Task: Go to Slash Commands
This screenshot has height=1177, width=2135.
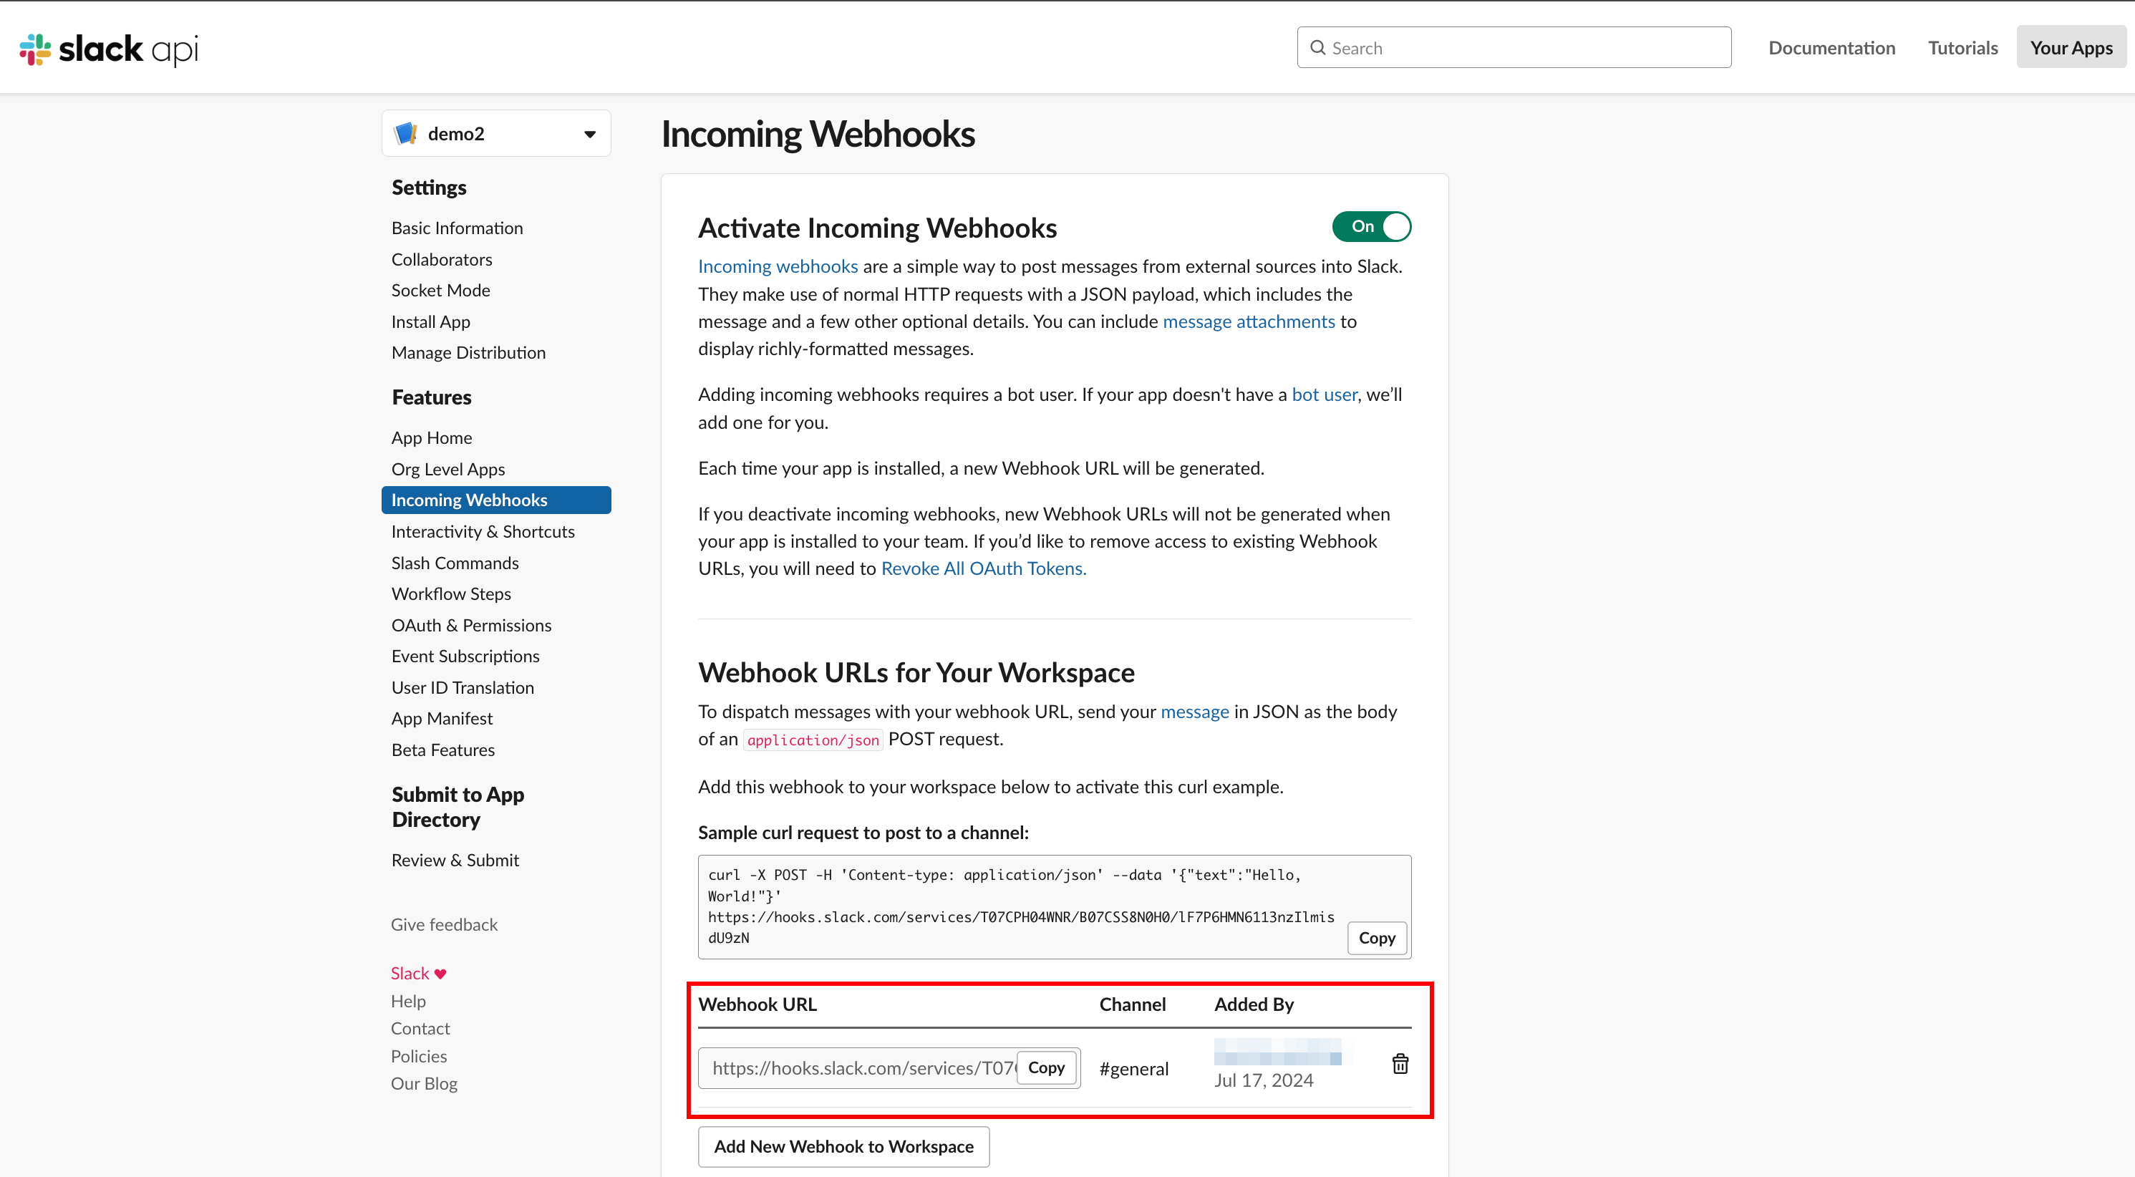Action: [x=455, y=563]
